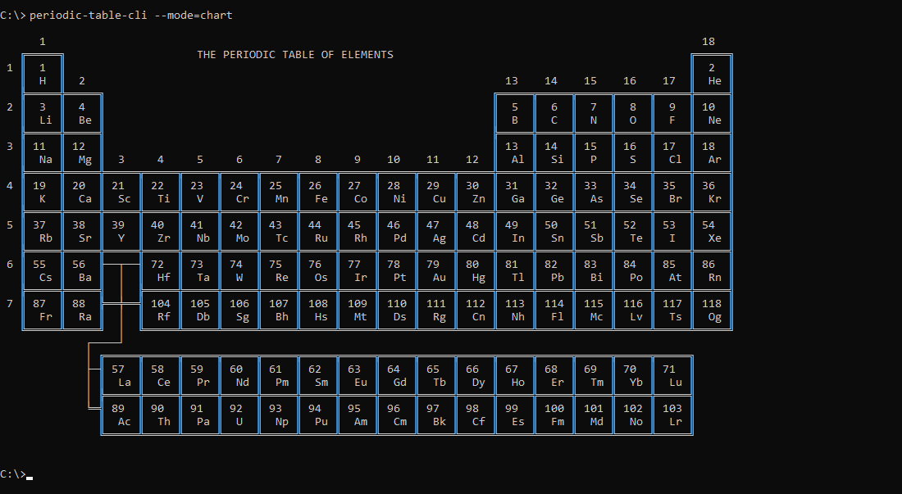Click Francium at the table's bottom left
The image size is (902, 494).
click(43, 310)
